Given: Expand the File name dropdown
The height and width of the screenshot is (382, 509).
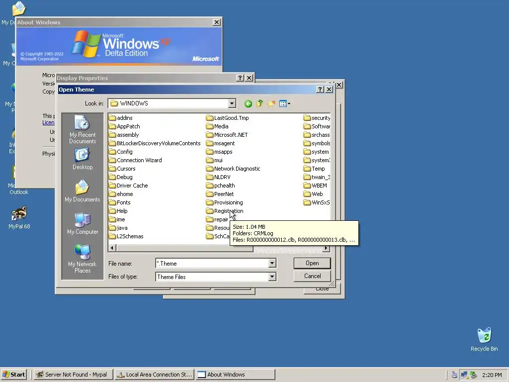Looking at the screenshot, I should 272,264.
